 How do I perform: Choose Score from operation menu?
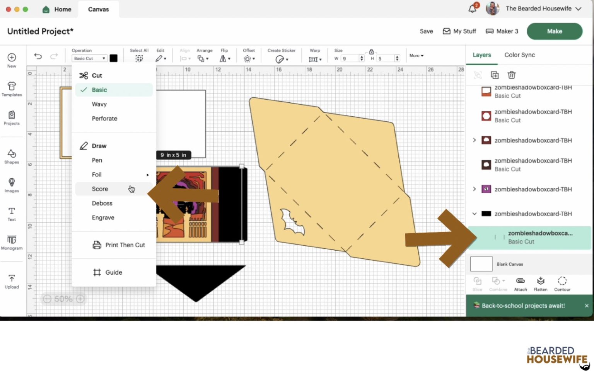pos(100,189)
